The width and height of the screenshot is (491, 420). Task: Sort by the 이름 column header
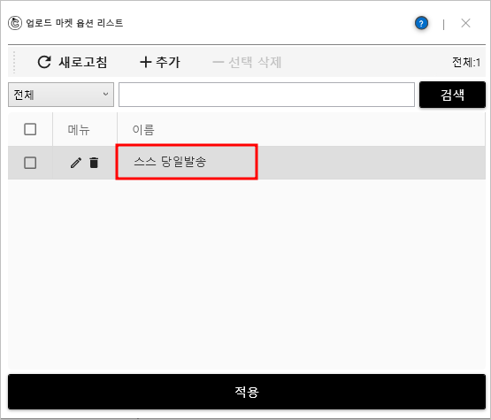[143, 129]
